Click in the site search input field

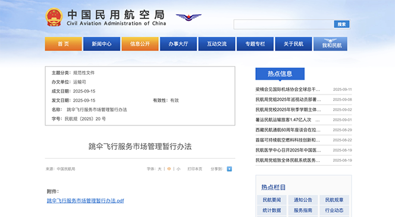coord(284,24)
